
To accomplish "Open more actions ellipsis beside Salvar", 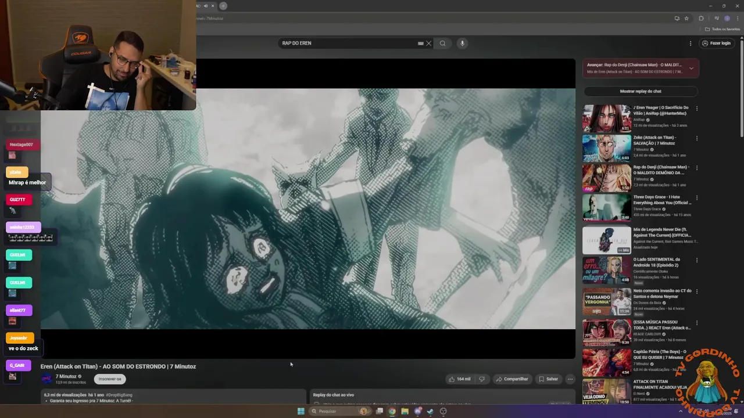I will (570, 379).
